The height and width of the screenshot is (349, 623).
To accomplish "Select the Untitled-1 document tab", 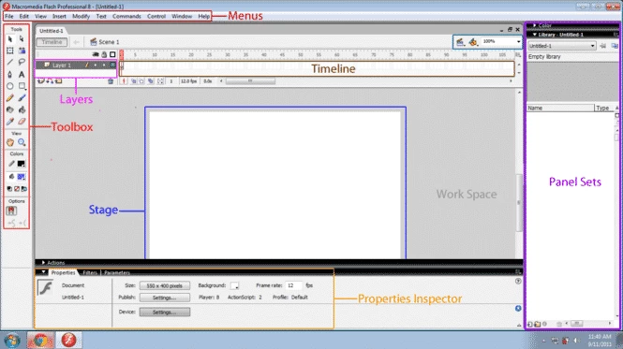I will click(52, 31).
